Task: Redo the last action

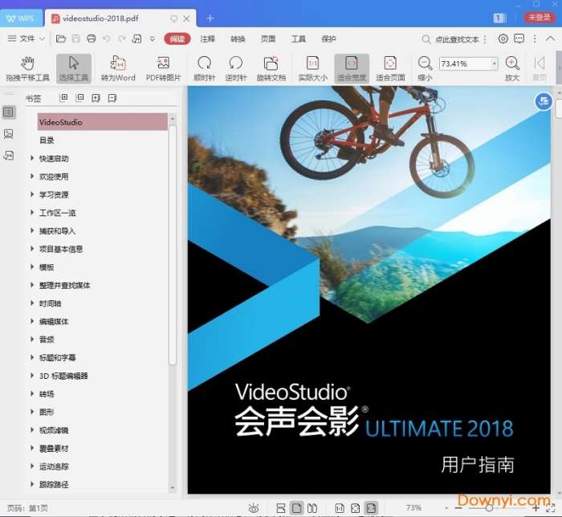Action: click(x=121, y=39)
